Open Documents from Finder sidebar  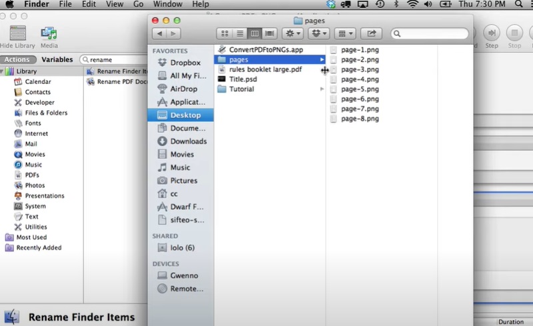181,128
